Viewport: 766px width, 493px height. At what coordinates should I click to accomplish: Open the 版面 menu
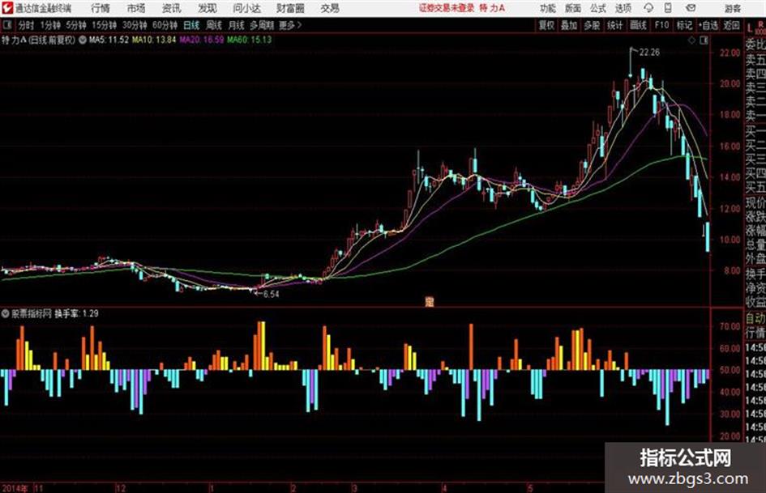point(572,8)
